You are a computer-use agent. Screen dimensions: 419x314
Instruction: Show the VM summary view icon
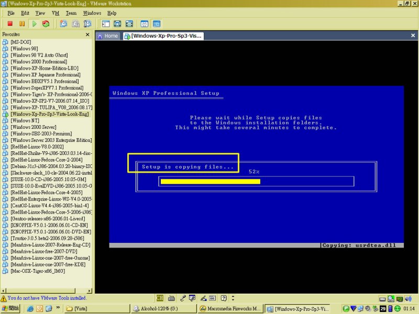(145, 24)
